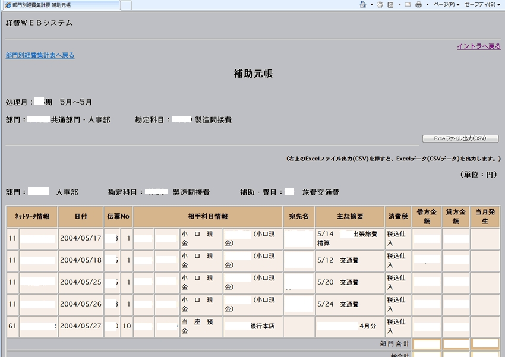Click the 5/24 交通費 summary cell
The width and height of the screenshot is (505, 357).
350,304
